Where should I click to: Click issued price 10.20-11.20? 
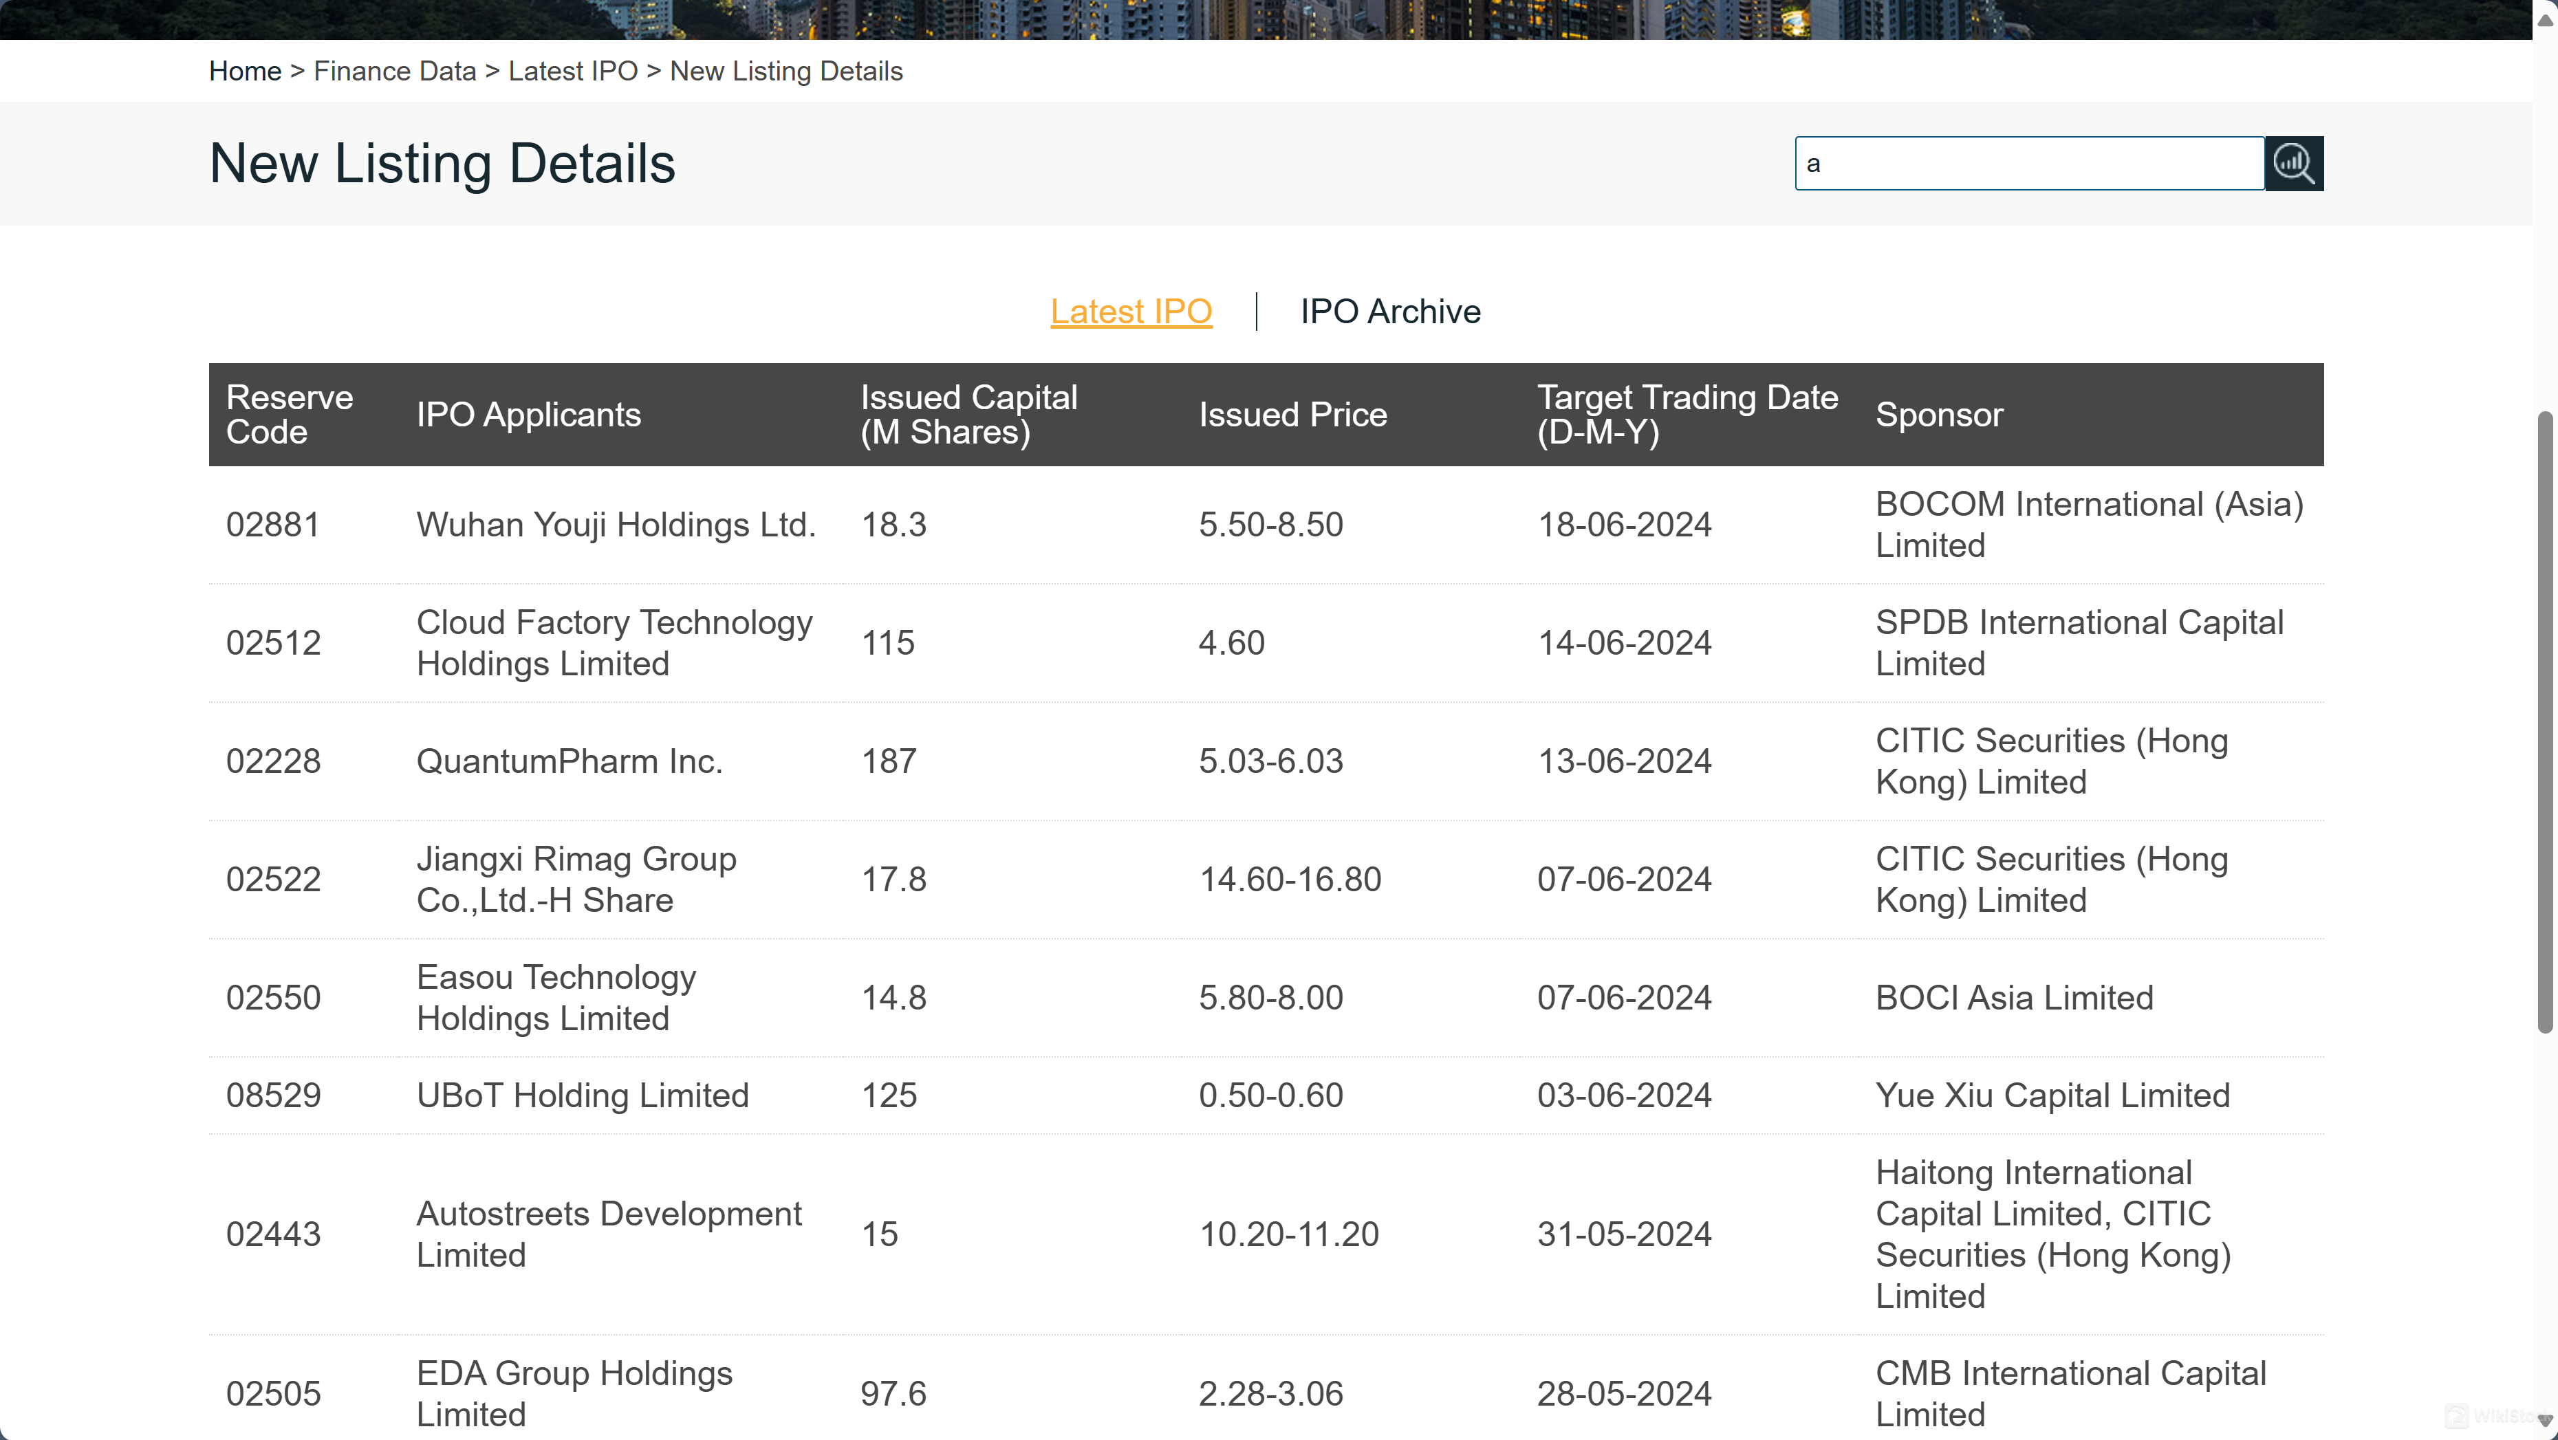[x=1289, y=1234]
